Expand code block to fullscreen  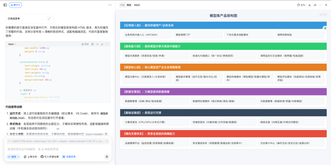pyautogui.click(x=107, y=44)
